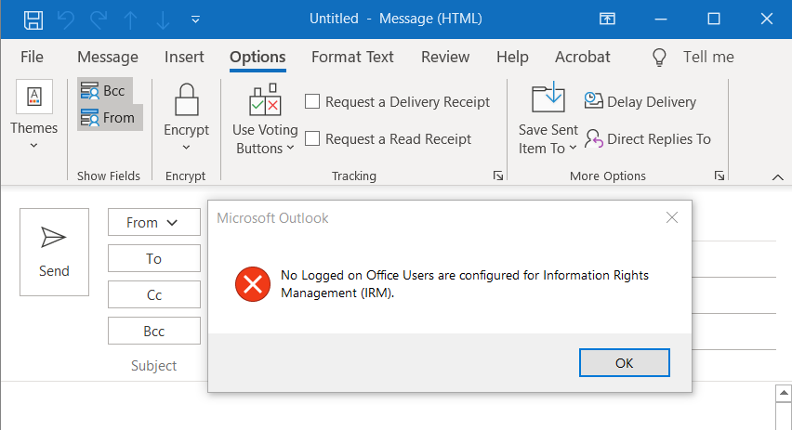Open Customize Quick Access Toolbar dropdown
The width and height of the screenshot is (792, 430).
coord(195,20)
